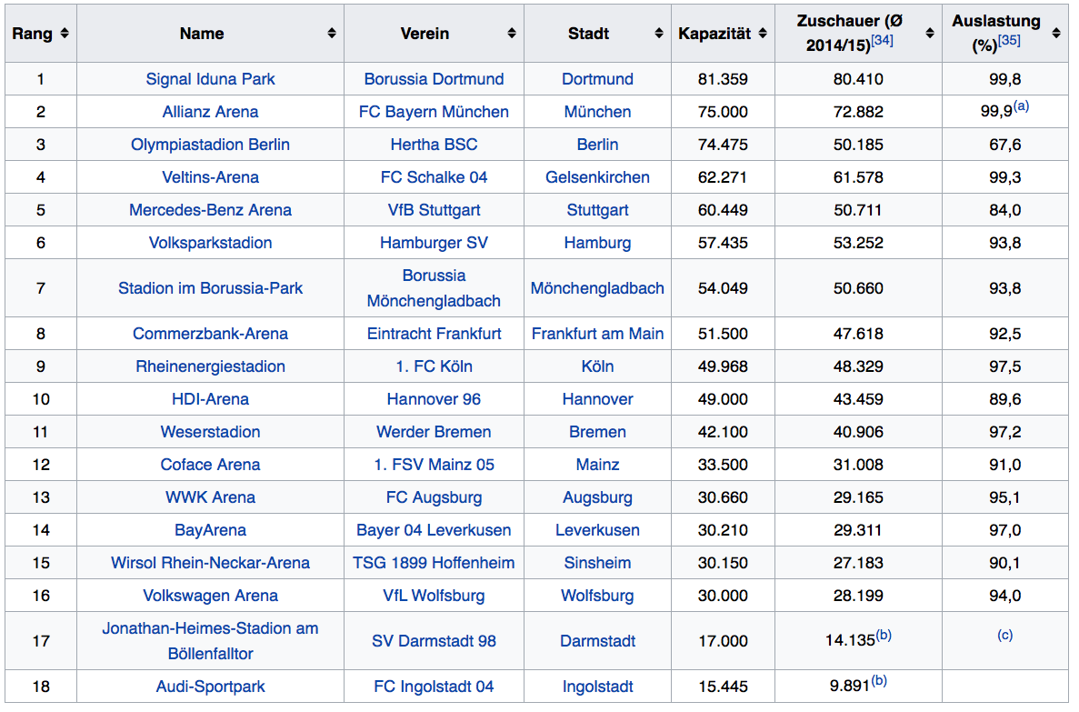Open Veltins-Arena link
The image size is (1079, 712).
[210, 177]
